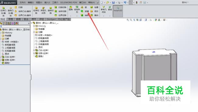Expand History in the graphics-area flyout tree
This screenshot has width=198, height=112.
34,26
